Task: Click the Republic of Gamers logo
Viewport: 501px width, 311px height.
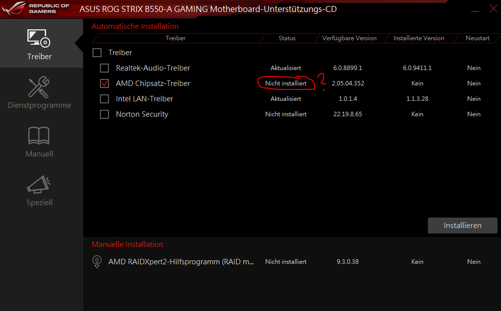Action: (35, 8)
